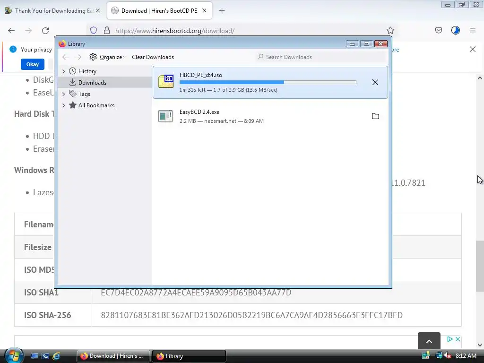Image resolution: width=484 pixels, height=363 pixels.
Task: Focus the Search Downloads field
Action: point(321,57)
